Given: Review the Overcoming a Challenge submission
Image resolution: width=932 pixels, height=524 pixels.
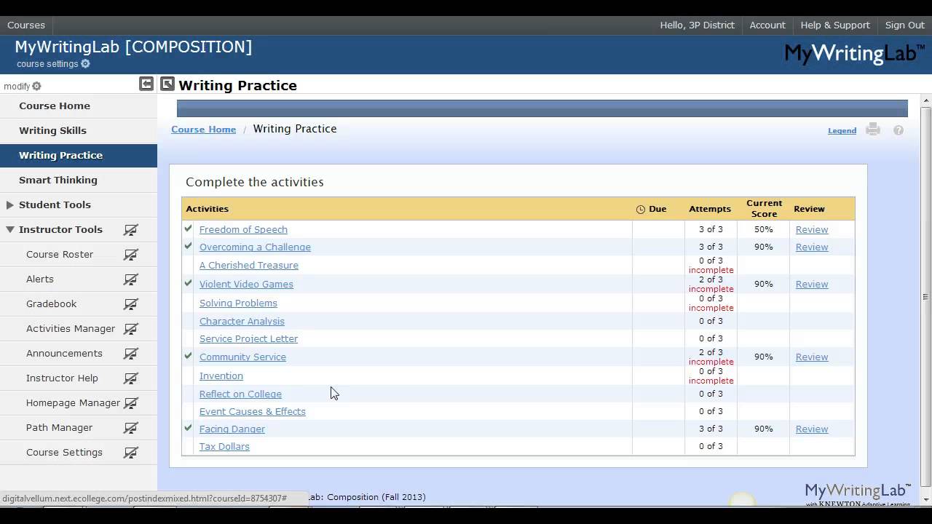Looking at the screenshot, I should click(812, 247).
